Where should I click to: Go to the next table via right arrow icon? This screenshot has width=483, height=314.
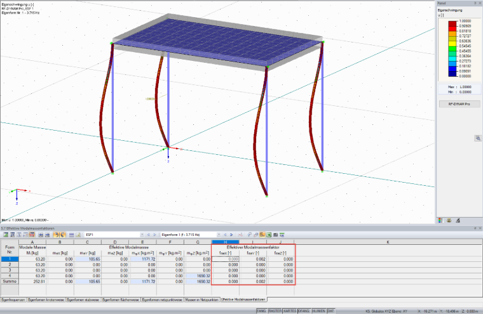[47, 235]
